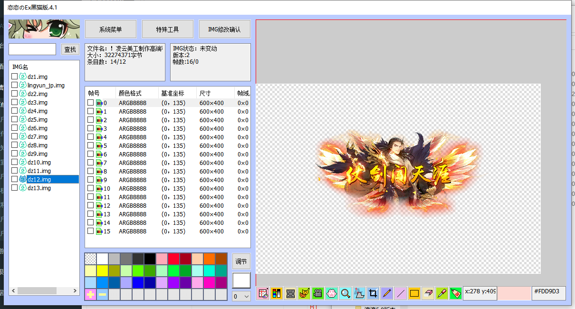This screenshot has width=575, height=309.
Task: Click the movie camera icon in toolbar
Action: tap(317, 293)
